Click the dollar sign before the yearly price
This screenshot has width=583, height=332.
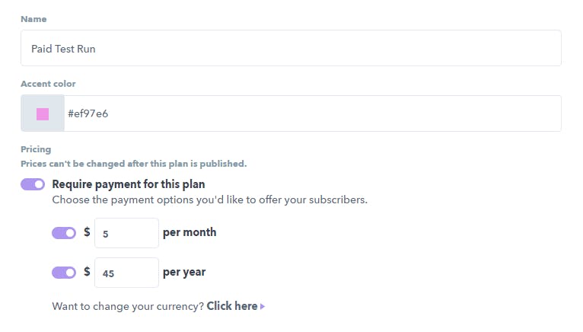click(x=87, y=271)
